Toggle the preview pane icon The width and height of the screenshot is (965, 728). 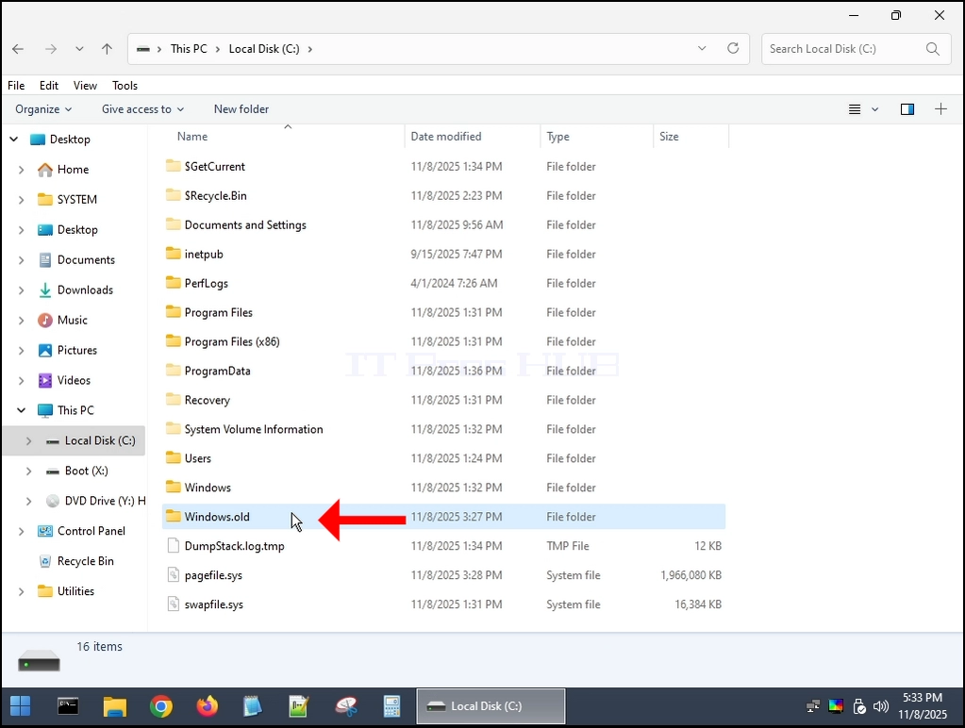(907, 109)
